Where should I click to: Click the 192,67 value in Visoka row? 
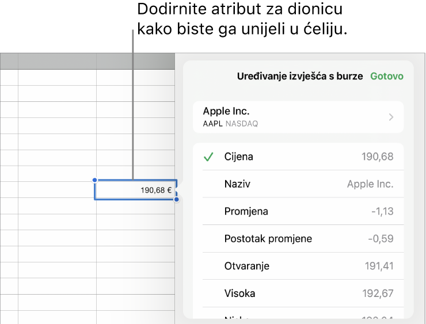click(378, 293)
